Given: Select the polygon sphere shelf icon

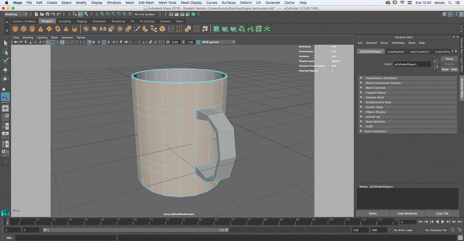Looking at the screenshot, I should pyautogui.click(x=15, y=29).
